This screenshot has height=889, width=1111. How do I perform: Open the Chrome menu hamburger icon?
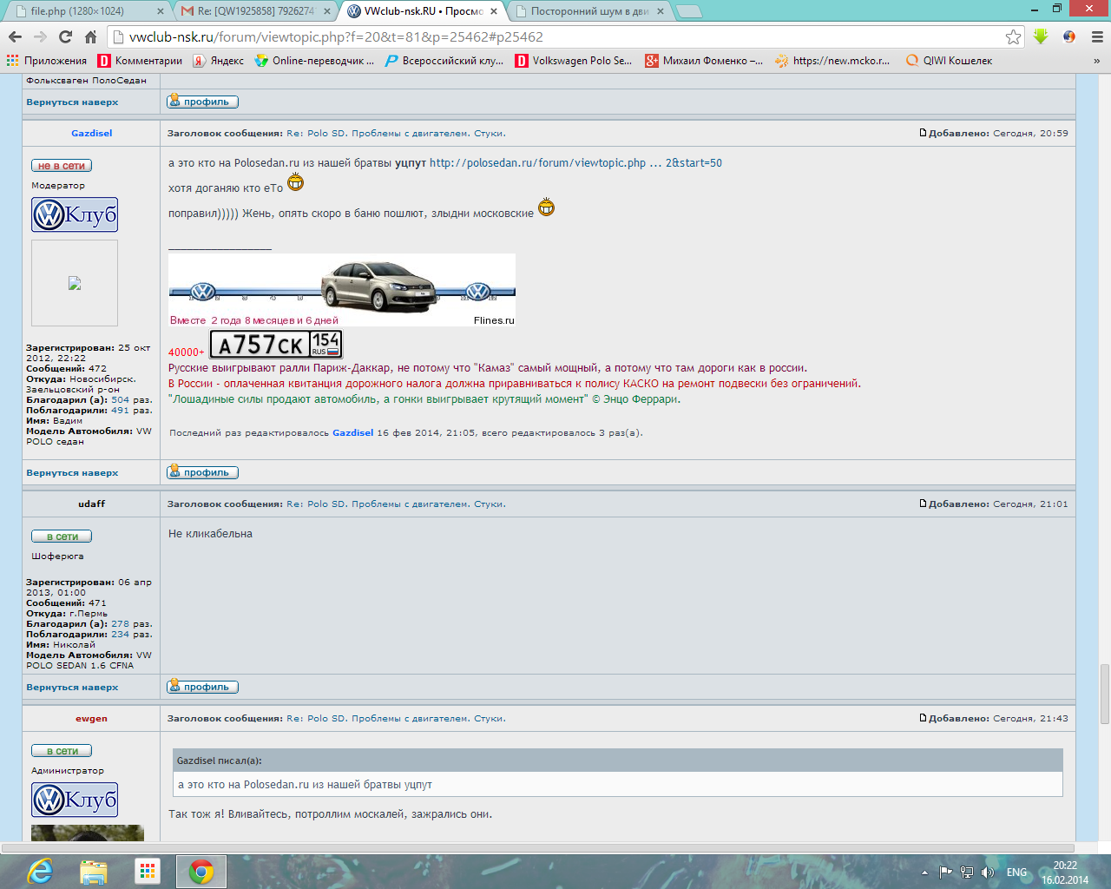pos(1096,36)
